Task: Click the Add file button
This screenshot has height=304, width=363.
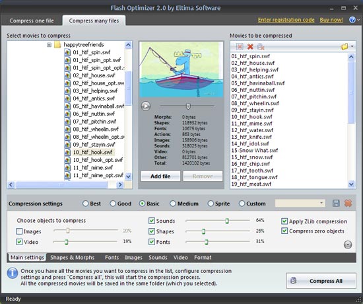Action: point(160,176)
